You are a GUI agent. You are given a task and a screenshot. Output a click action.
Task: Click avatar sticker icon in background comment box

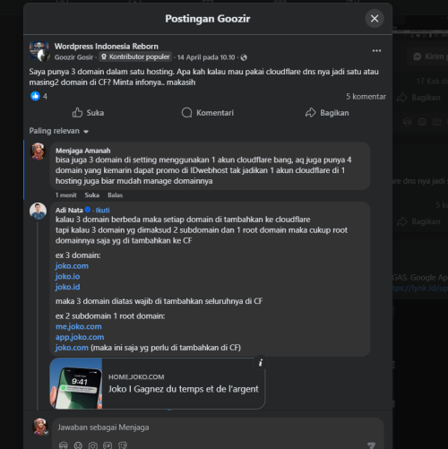pyautogui.click(x=408, y=122)
